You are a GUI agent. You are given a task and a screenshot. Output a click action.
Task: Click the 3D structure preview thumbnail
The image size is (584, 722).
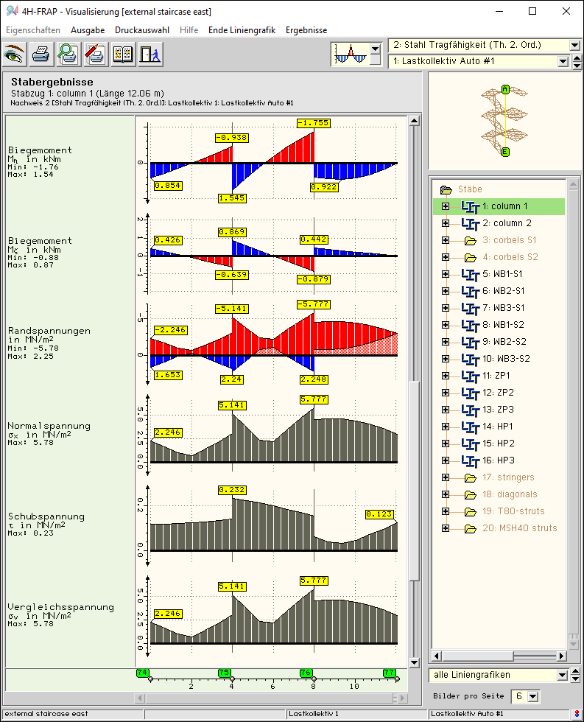point(504,119)
